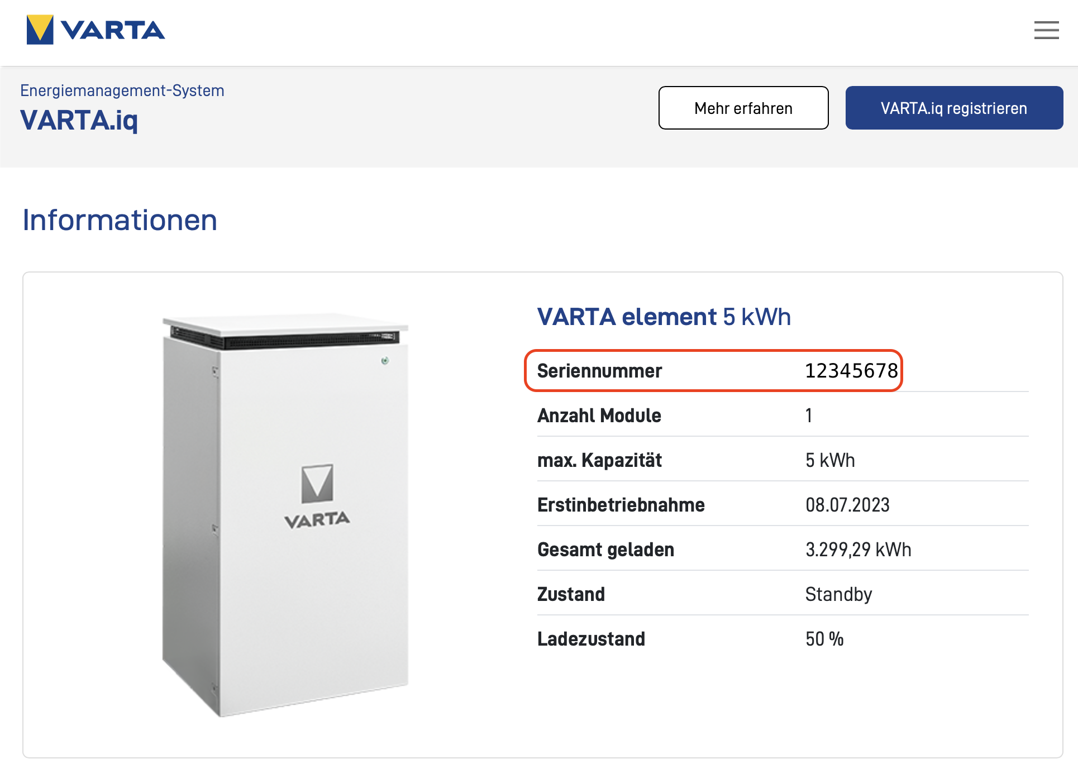The width and height of the screenshot is (1078, 783).
Task: Click the VARTA emblem on the battery cabinet
Action: pos(317,496)
